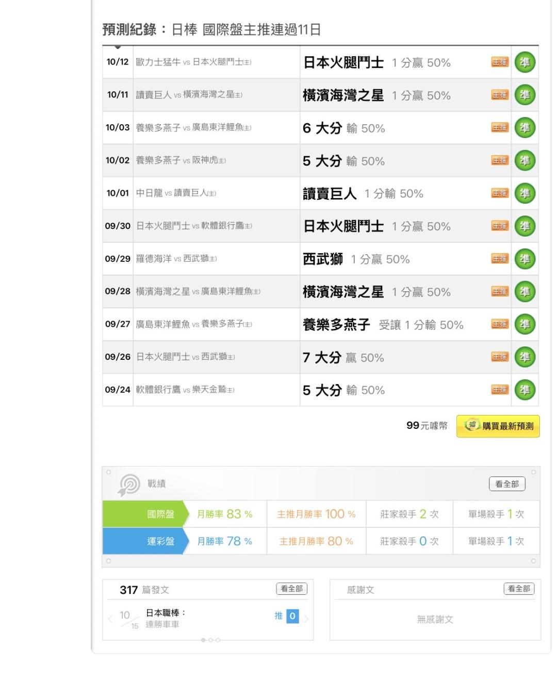This screenshot has width=557, height=682.
Task: Click the green 準 badge for 09/26 row
Action: click(525, 357)
